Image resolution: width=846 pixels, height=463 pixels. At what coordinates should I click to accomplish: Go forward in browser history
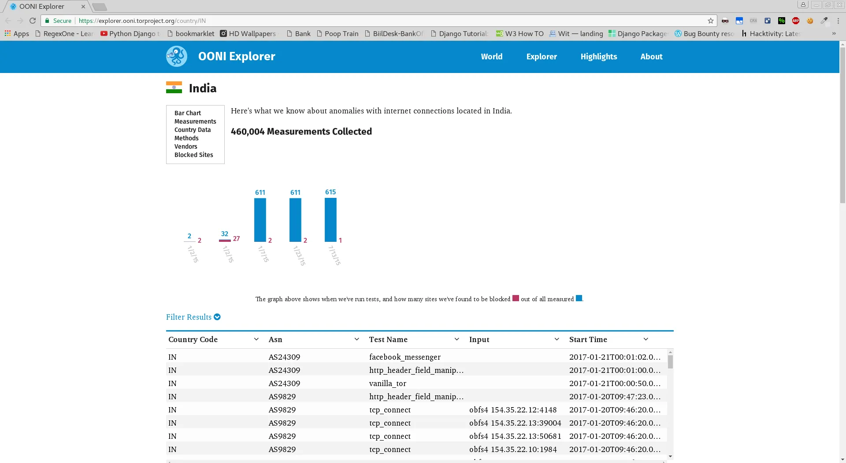pos(20,21)
